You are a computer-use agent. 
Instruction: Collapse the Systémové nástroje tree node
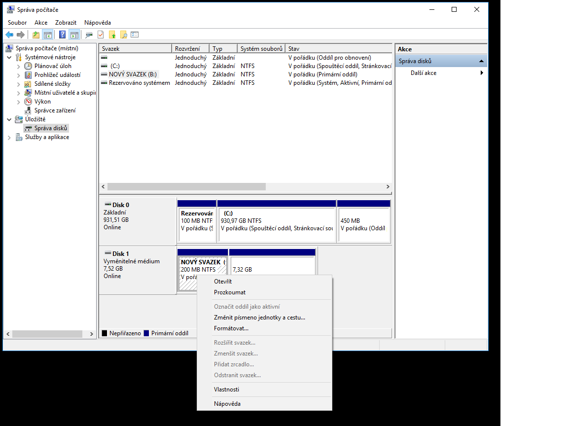tap(9, 57)
